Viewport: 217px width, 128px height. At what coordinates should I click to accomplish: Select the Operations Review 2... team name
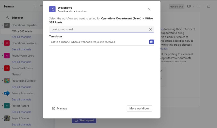pyautogui.click(x=25, y=43)
